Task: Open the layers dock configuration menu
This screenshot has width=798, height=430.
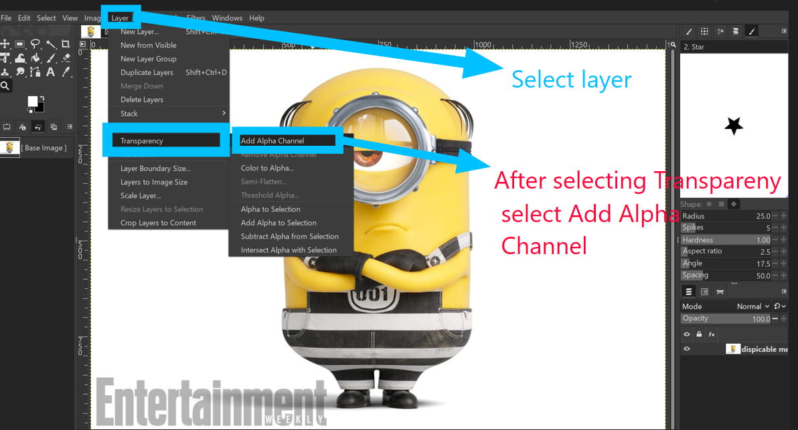Action: (x=784, y=292)
